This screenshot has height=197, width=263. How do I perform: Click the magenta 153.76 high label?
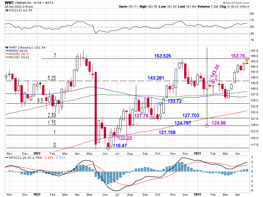[x=238, y=56]
